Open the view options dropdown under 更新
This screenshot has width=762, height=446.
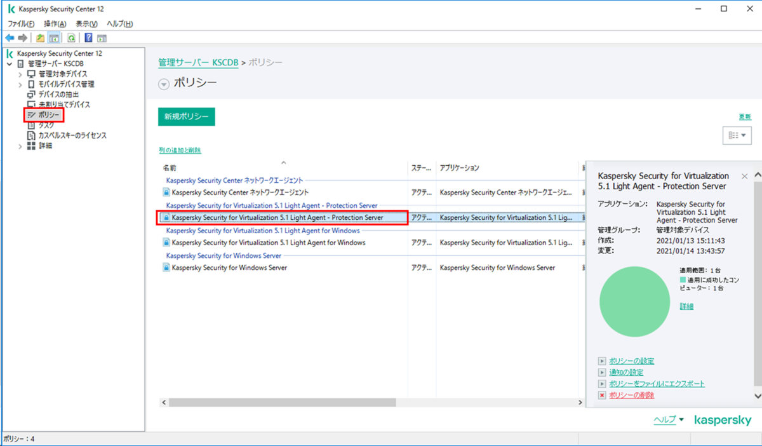click(x=737, y=135)
